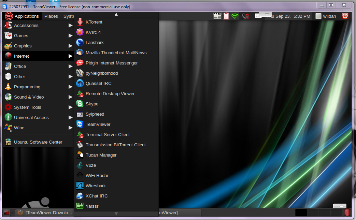
Task: Open the green wireless network indicator
Action: [235, 16]
